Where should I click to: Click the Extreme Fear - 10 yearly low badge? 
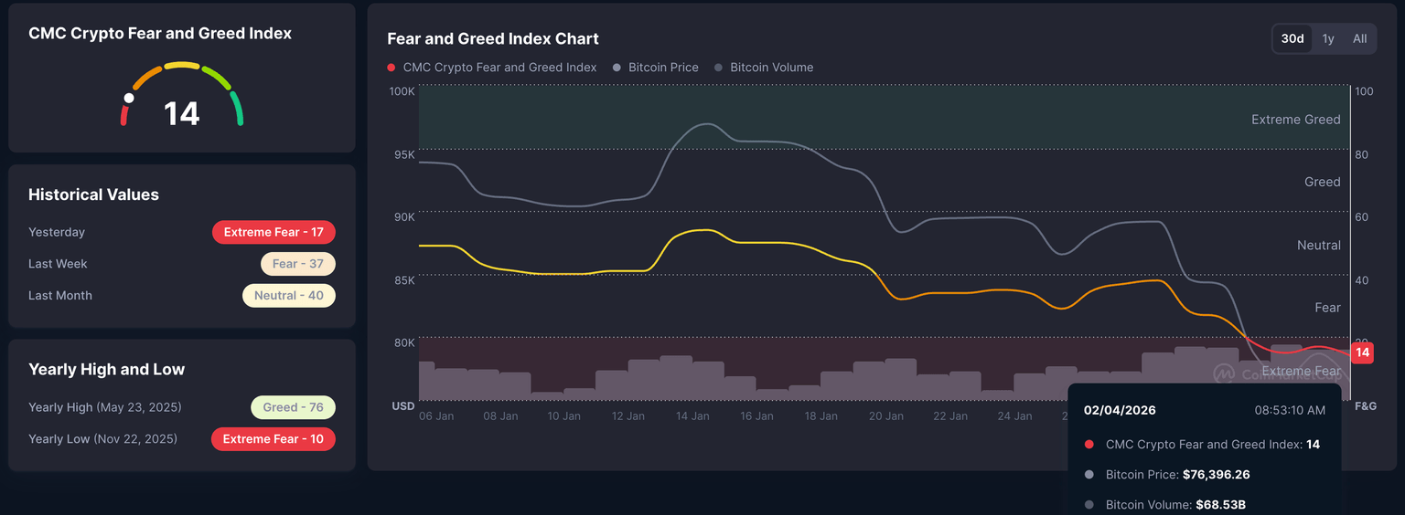(273, 439)
